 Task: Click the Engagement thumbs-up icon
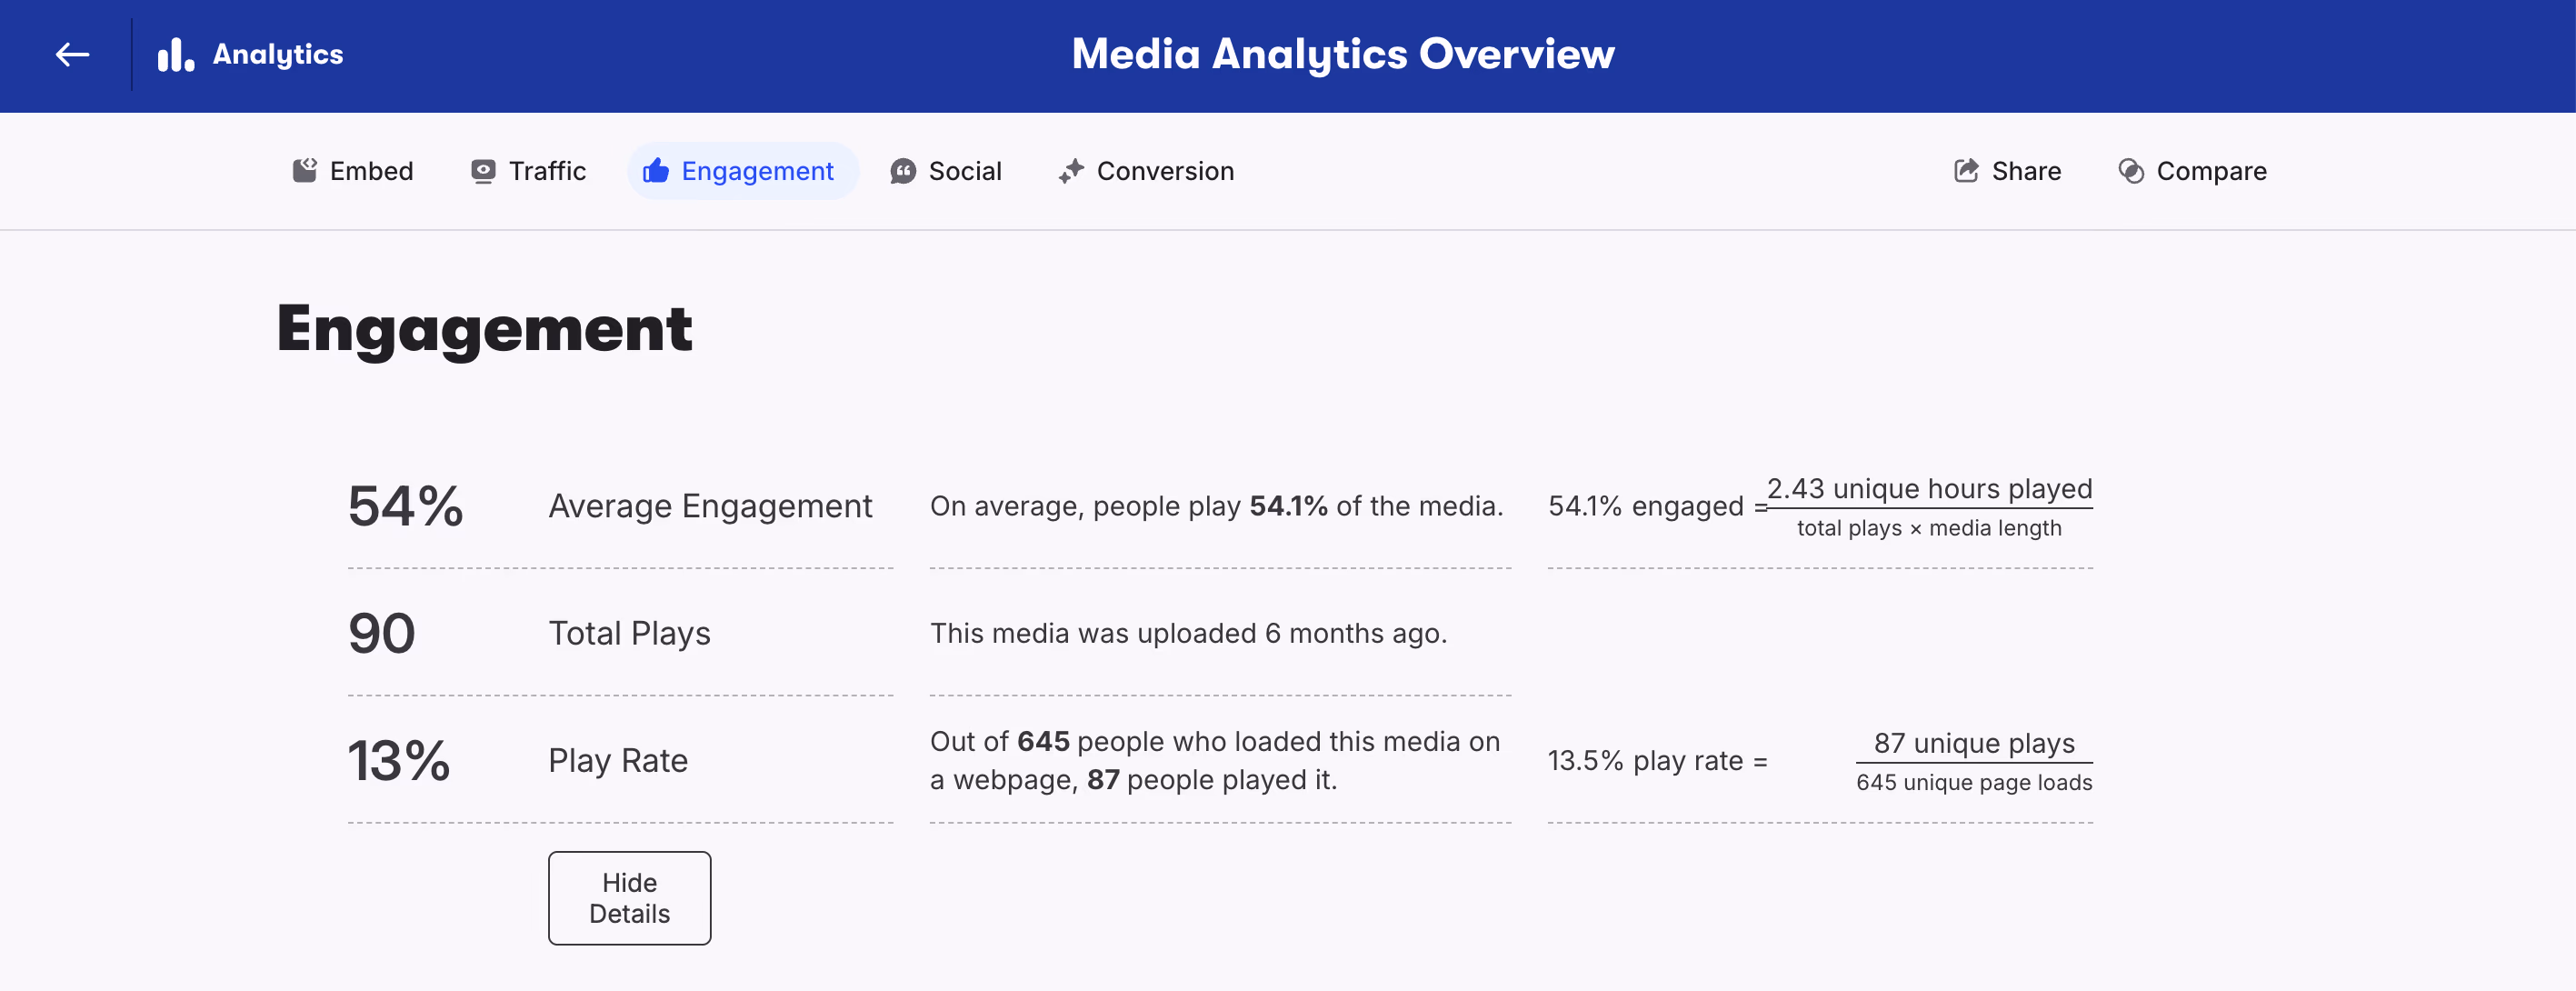coord(656,171)
